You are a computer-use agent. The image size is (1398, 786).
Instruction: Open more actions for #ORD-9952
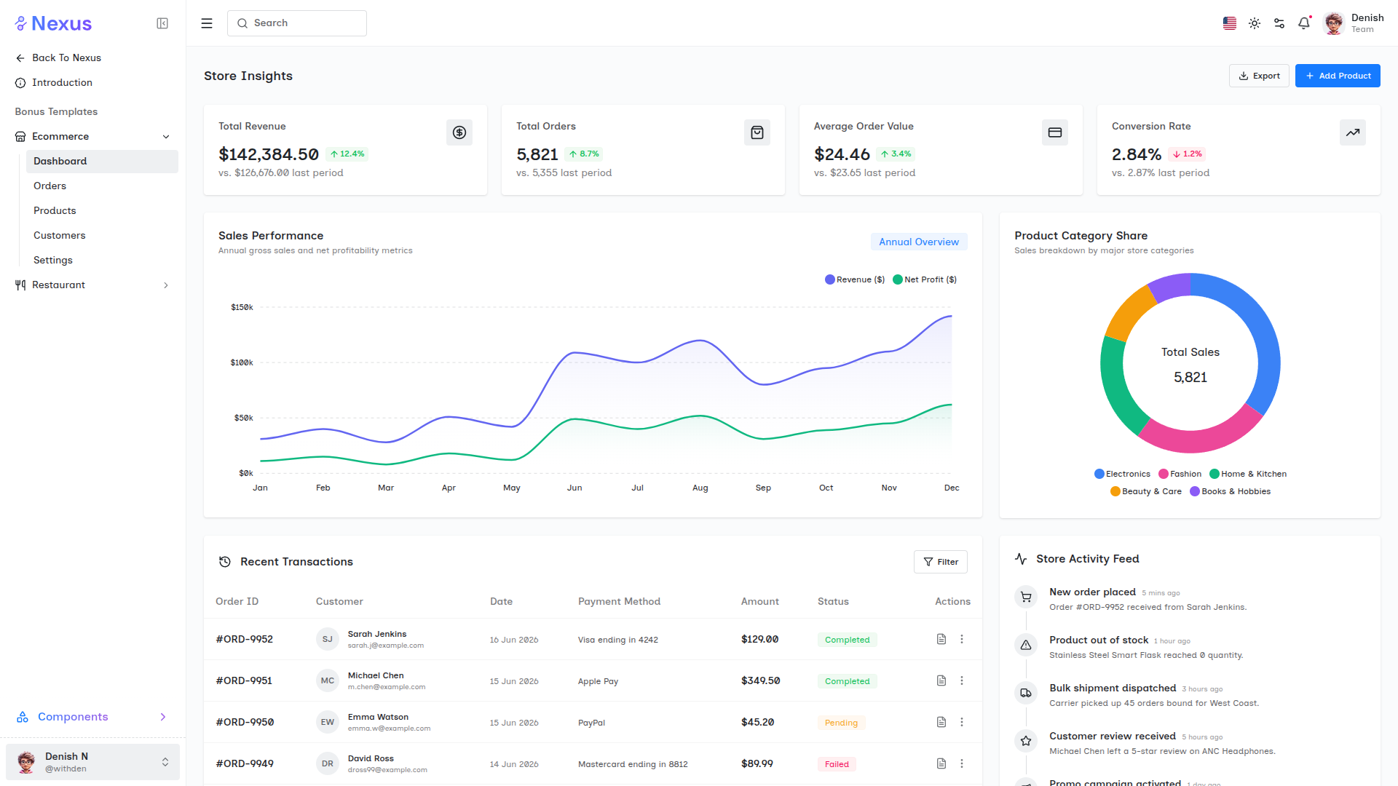point(962,639)
